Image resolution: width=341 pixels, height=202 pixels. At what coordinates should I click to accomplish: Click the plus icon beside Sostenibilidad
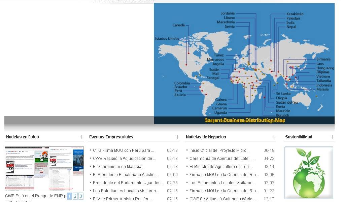click(x=332, y=137)
